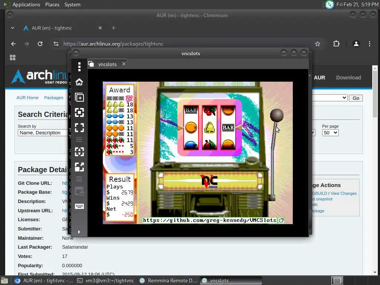Switch to Remmina Remote Desktop taskbar item

pyautogui.click(x=168, y=281)
